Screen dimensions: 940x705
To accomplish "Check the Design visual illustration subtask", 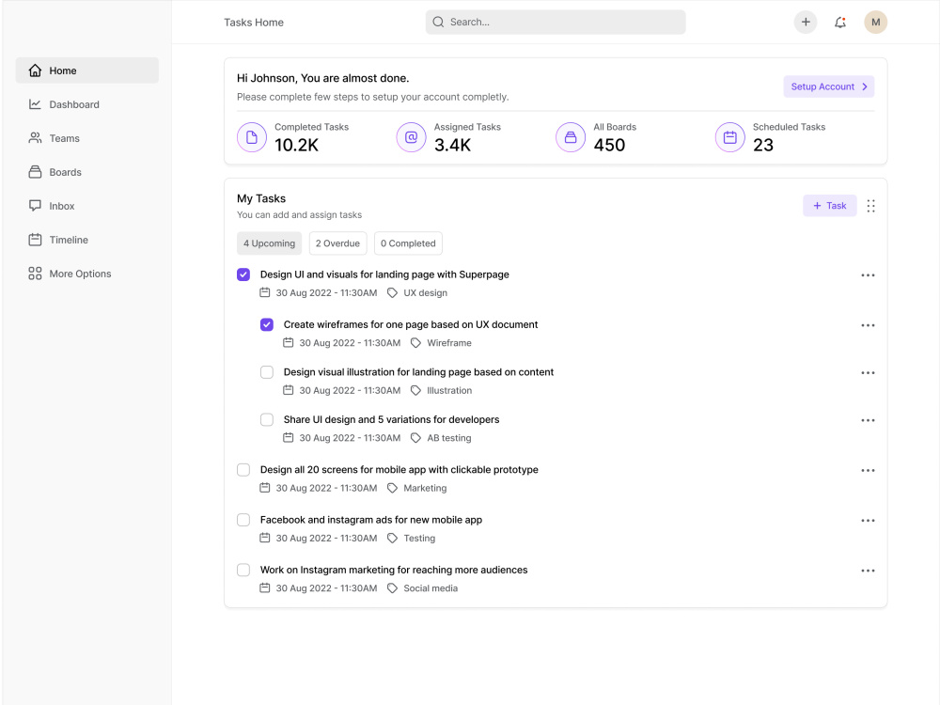I will point(267,372).
